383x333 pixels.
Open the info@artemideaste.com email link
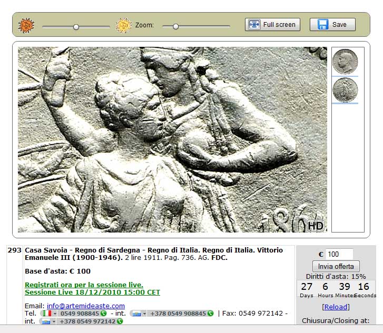86,306
